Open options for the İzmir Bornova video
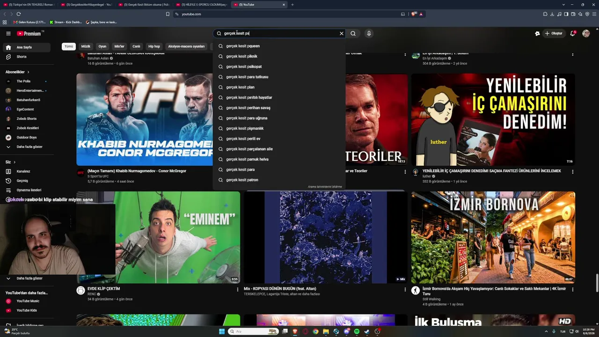 tap(572, 290)
